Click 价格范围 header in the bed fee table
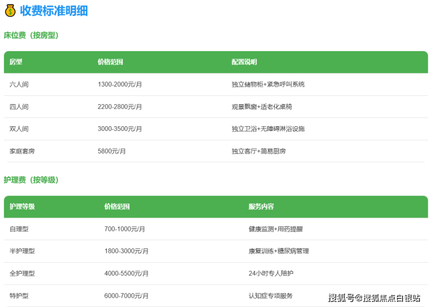The height and width of the screenshot is (307, 430). pos(110,62)
